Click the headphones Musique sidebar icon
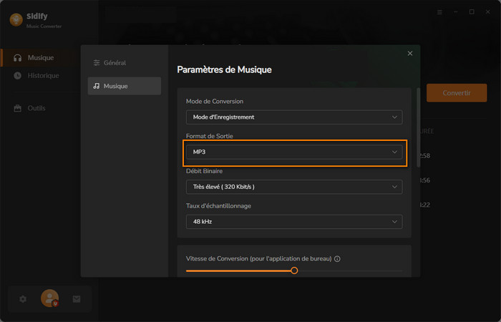This screenshot has width=501, height=322. 18,58
